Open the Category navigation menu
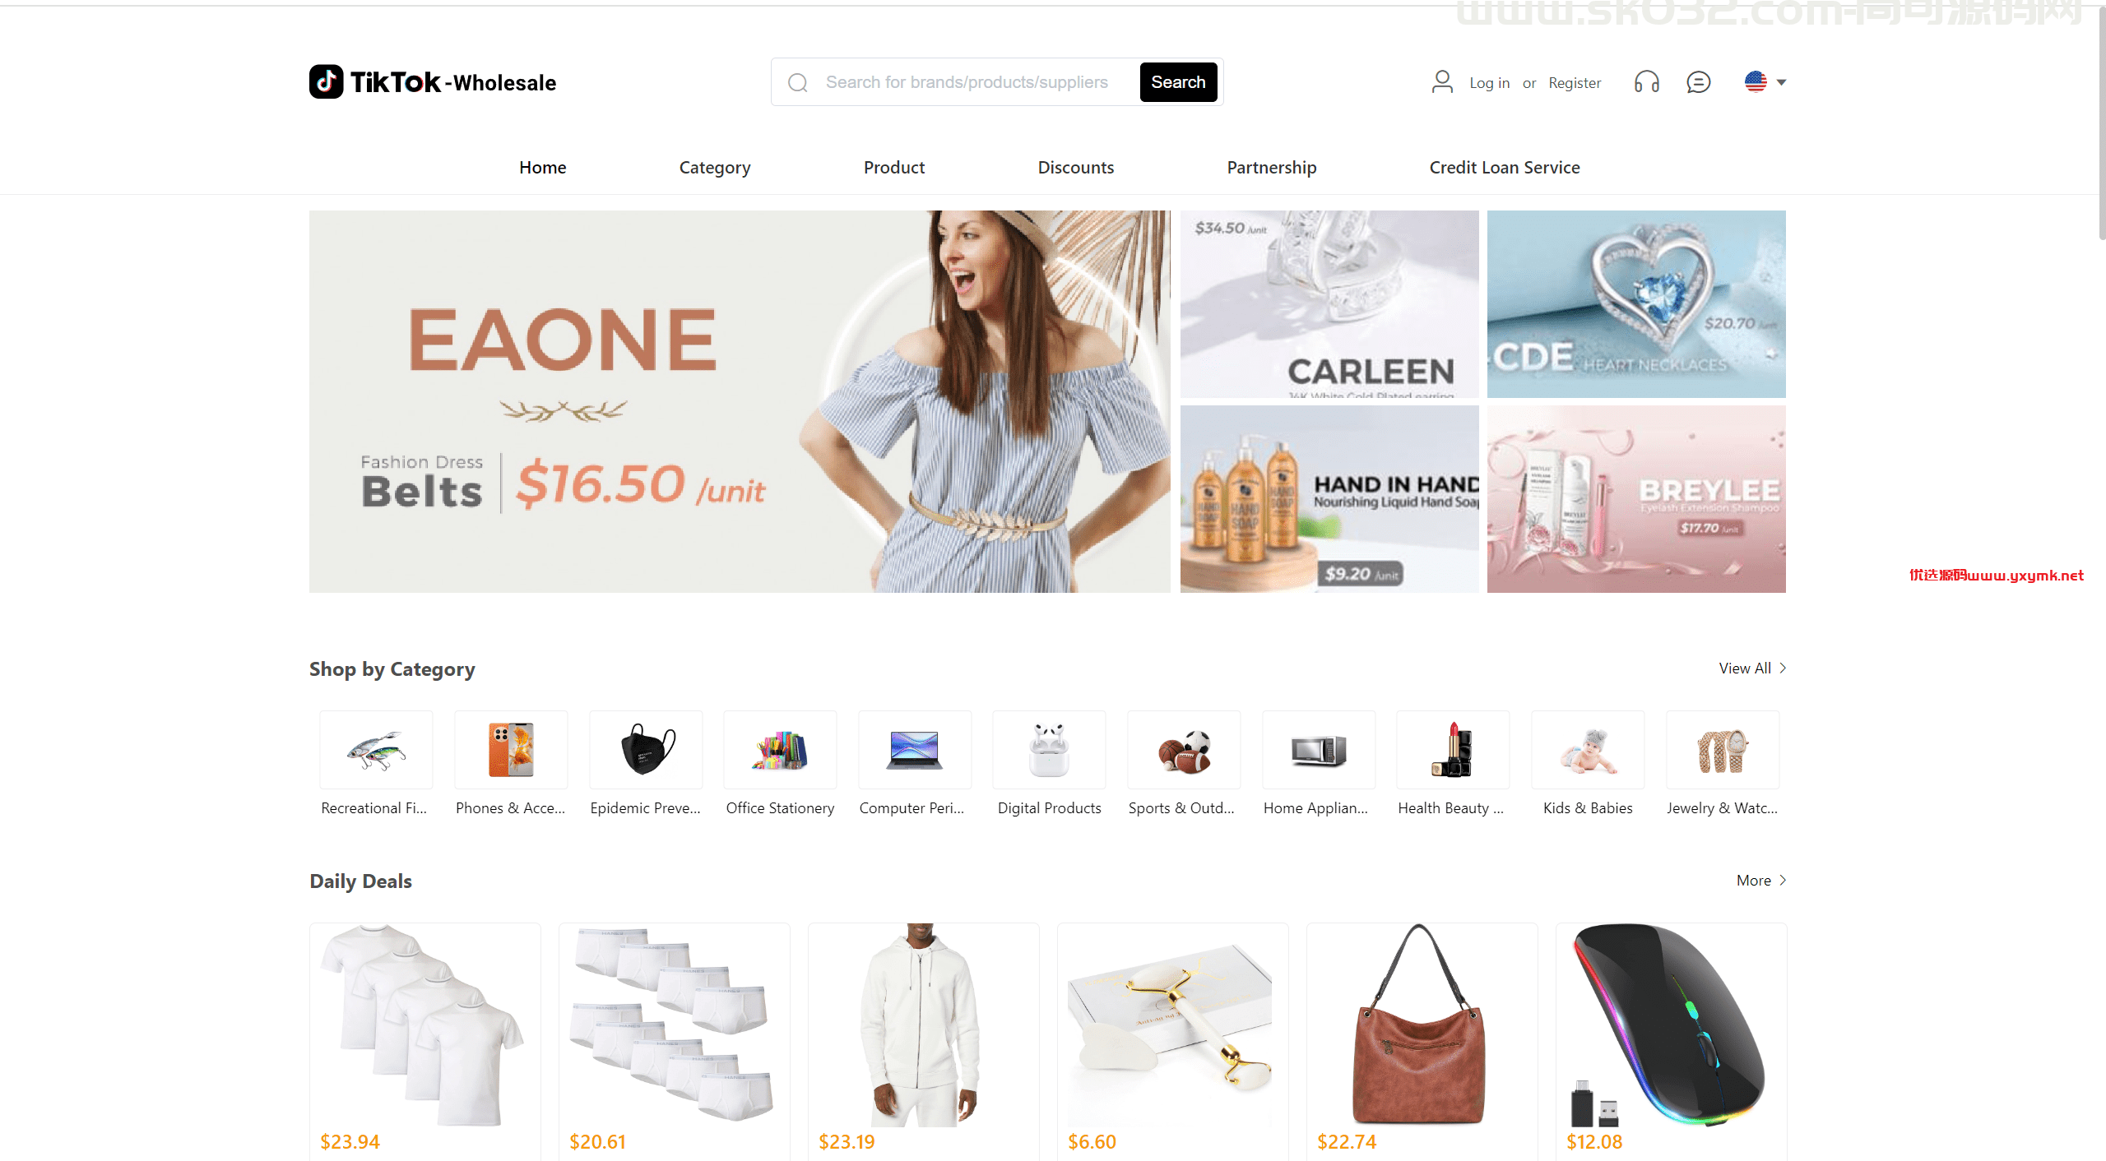The image size is (2106, 1161). tap(715, 167)
